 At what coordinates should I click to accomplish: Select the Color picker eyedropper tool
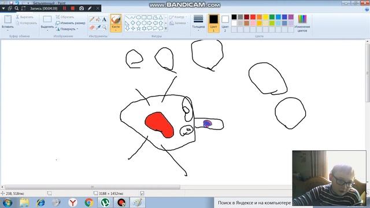(98, 27)
